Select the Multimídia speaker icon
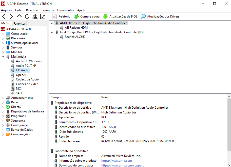 click(8, 57)
